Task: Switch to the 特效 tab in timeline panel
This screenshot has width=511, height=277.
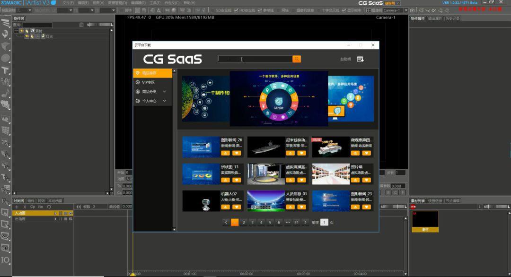Action: pos(41,201)
